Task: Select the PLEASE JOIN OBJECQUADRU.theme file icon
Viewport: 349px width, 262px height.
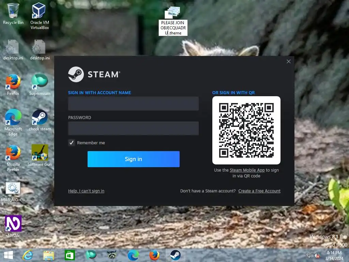Action: 172,13
